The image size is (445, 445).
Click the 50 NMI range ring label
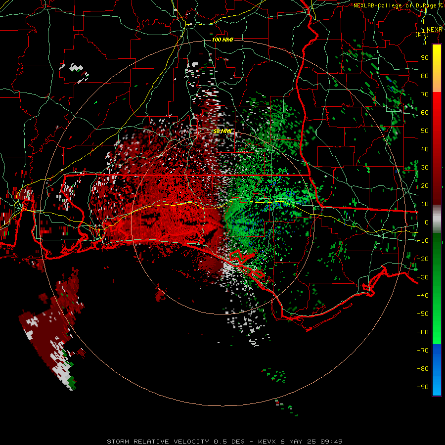[222, 131]
